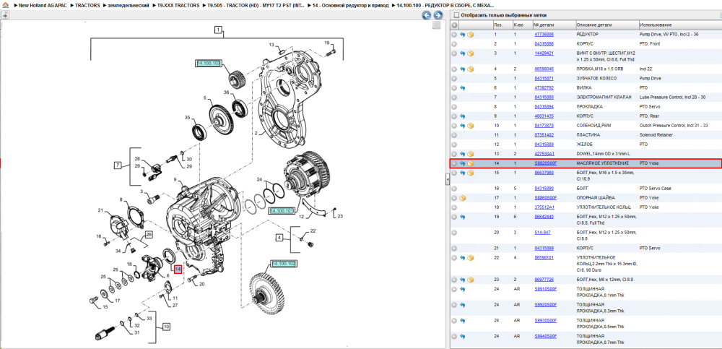Click blue arrow icon for МАСЛЯНОЕ УПЛОТНЕНИЕ row
This screenshot has width=722, height=349.
click(463, 163)
